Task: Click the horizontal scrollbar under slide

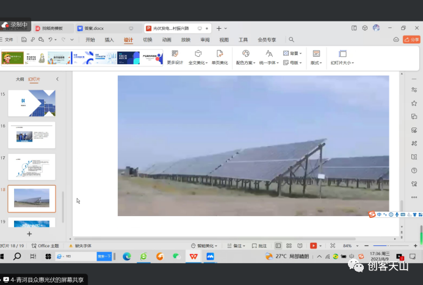Action: coord(214,239)
